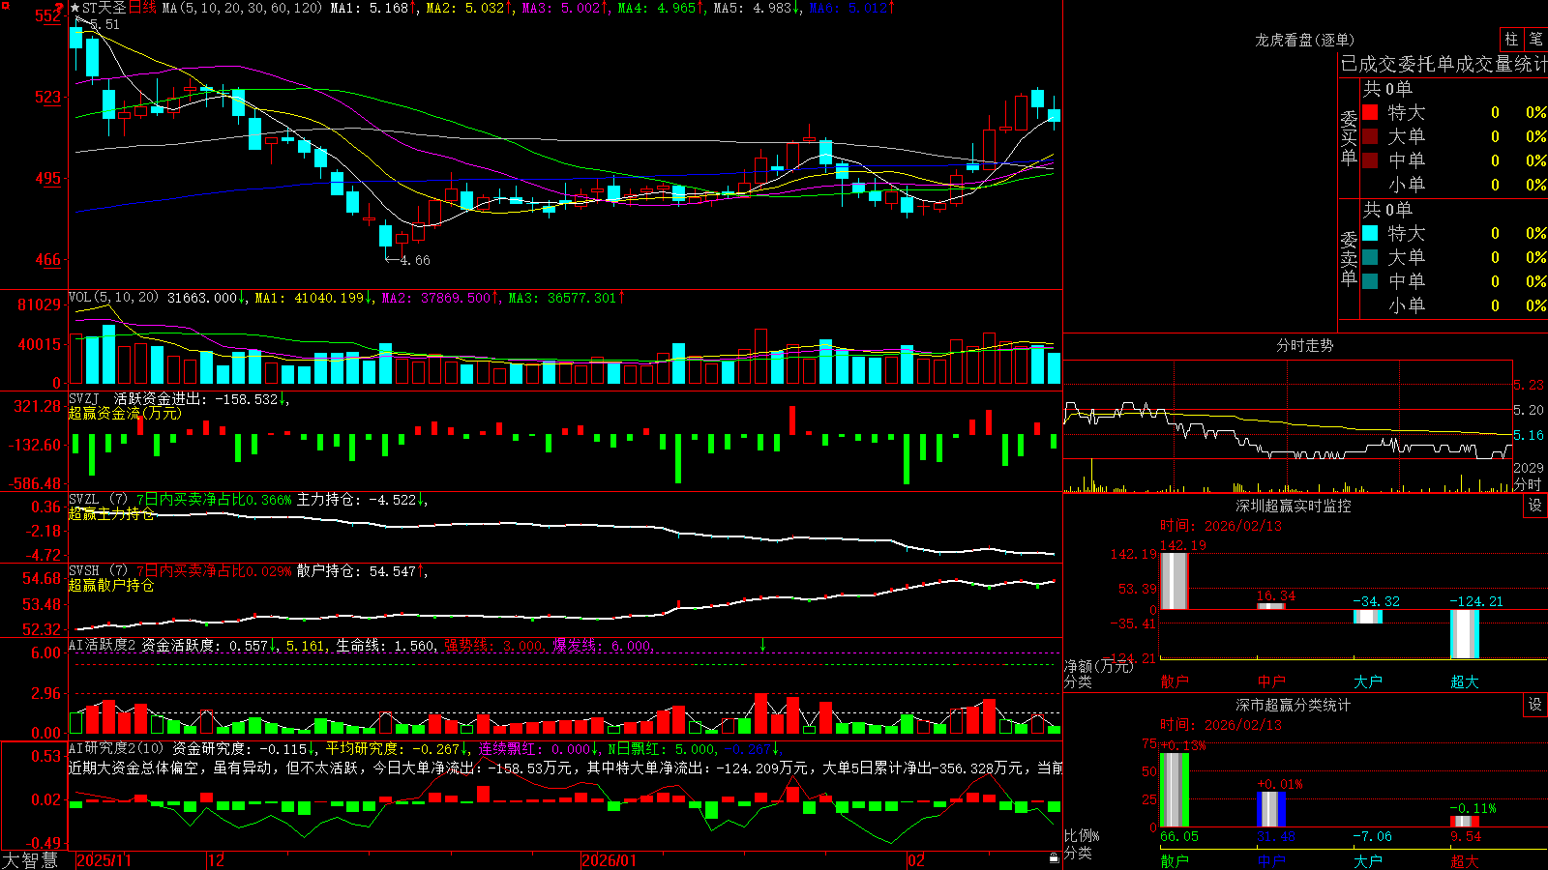
Task: Click the 12 month marker on the time axis
Action: tap(217, 860)
